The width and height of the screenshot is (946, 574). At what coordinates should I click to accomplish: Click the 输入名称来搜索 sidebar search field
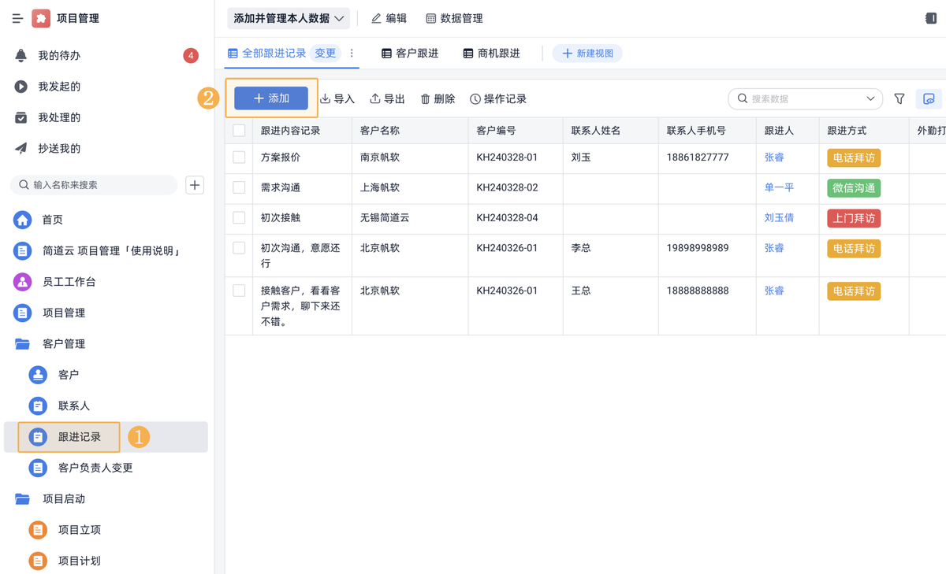coord(95,185)
